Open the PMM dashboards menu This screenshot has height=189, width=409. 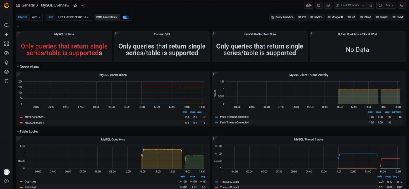[398, 17]
